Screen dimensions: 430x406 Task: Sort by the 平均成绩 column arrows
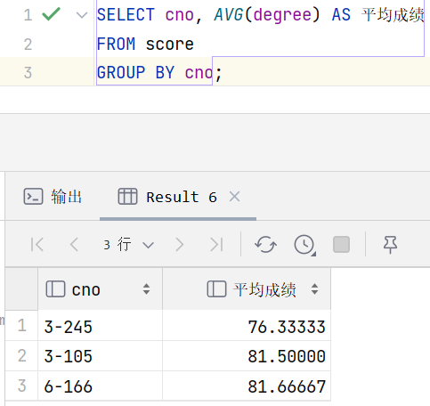coord(315,289)
